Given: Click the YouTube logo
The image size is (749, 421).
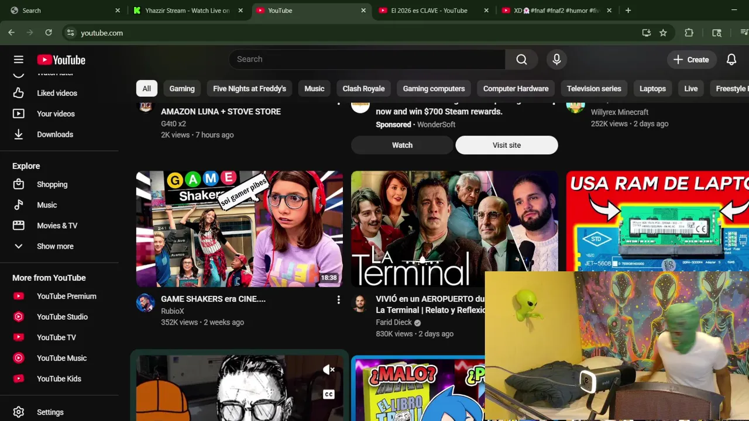Looking at the screenshot, I should coord(61,60).
